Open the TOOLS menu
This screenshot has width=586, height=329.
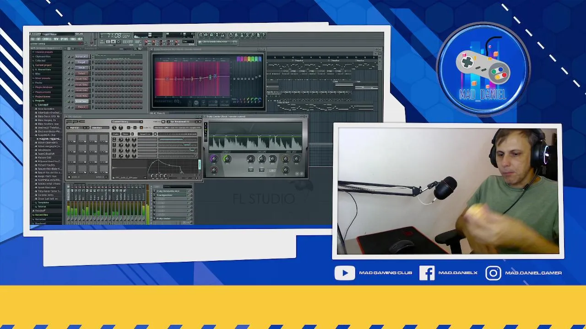[x=73, y=39]
